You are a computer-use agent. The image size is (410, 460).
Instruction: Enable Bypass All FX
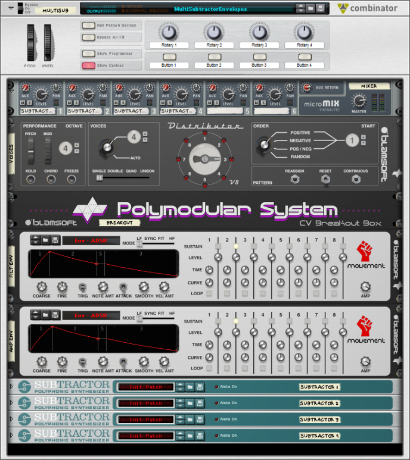tap(88, 37)
